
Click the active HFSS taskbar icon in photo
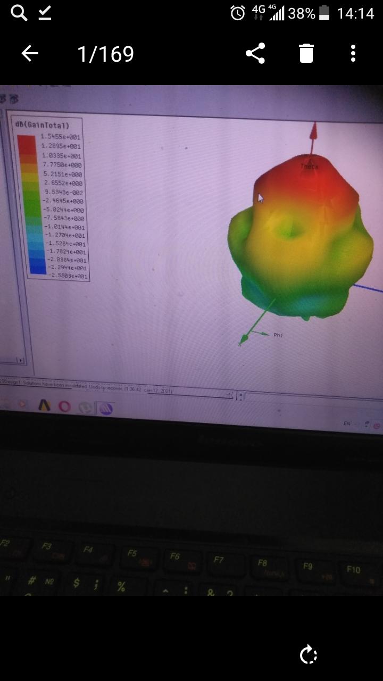point(105,409)
